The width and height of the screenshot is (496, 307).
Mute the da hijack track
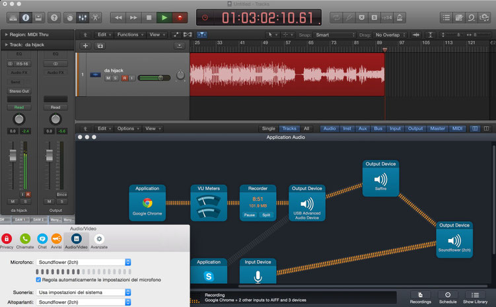click(108, 78)
